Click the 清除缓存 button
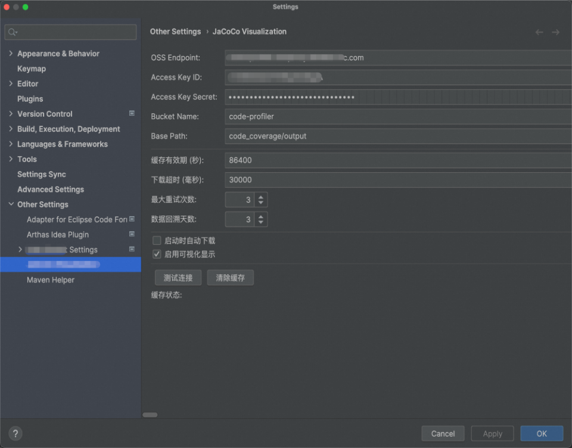This screenshot has height=448, width=572. coord(230,278)
